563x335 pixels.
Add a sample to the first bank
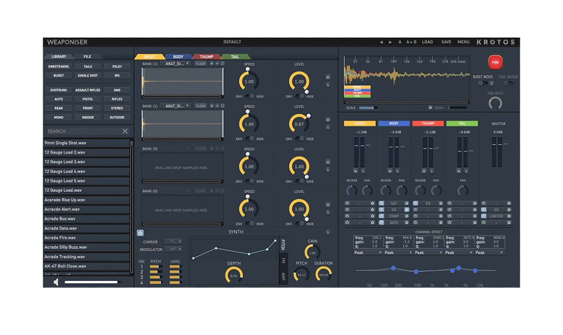click(x=212, y=64)
